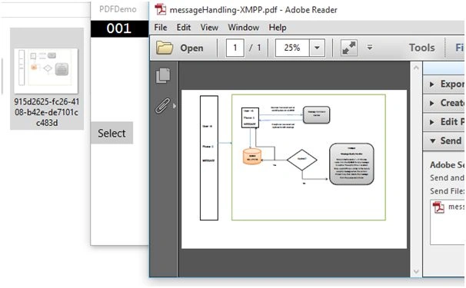The image size is (466, 288).
Task: Collapse the Send panel section
Action: tap(444, 141)
